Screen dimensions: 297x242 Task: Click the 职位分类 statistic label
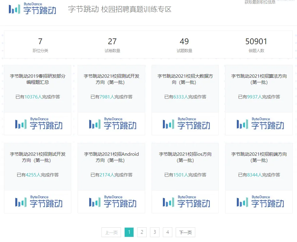click(40, 51)
